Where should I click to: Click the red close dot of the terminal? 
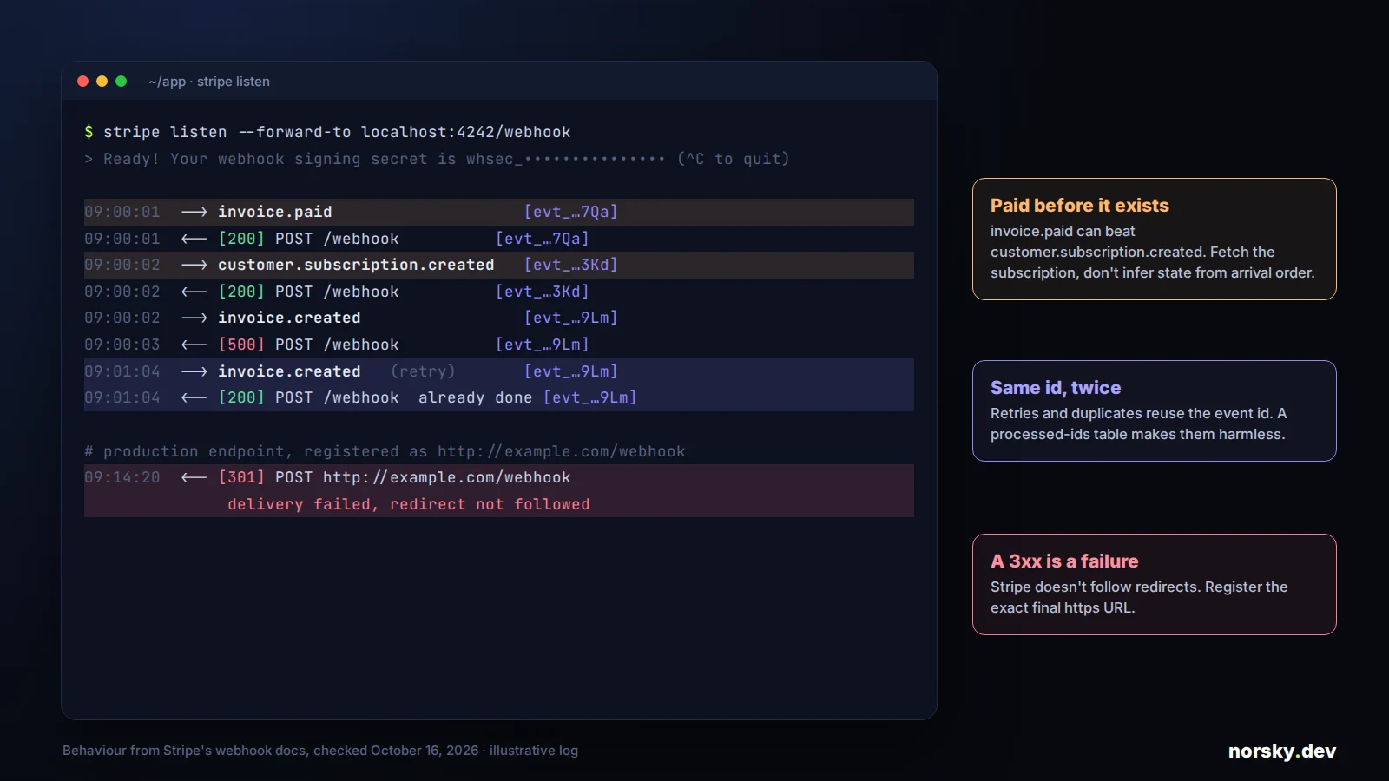83,82
